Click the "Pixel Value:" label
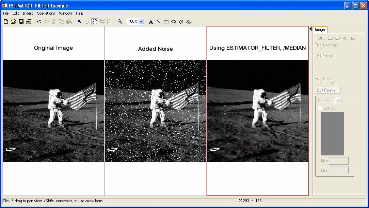Image resolution: width=369 pixels, height=208 pixels. 324,55
